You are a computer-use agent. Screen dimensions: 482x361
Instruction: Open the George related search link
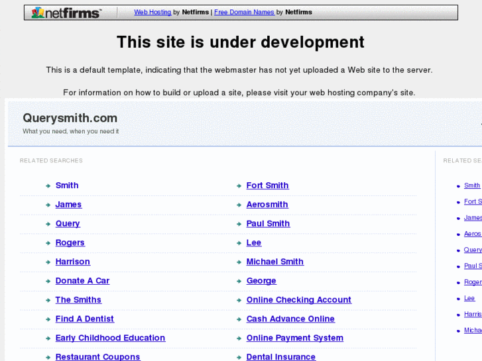(261, 281)
